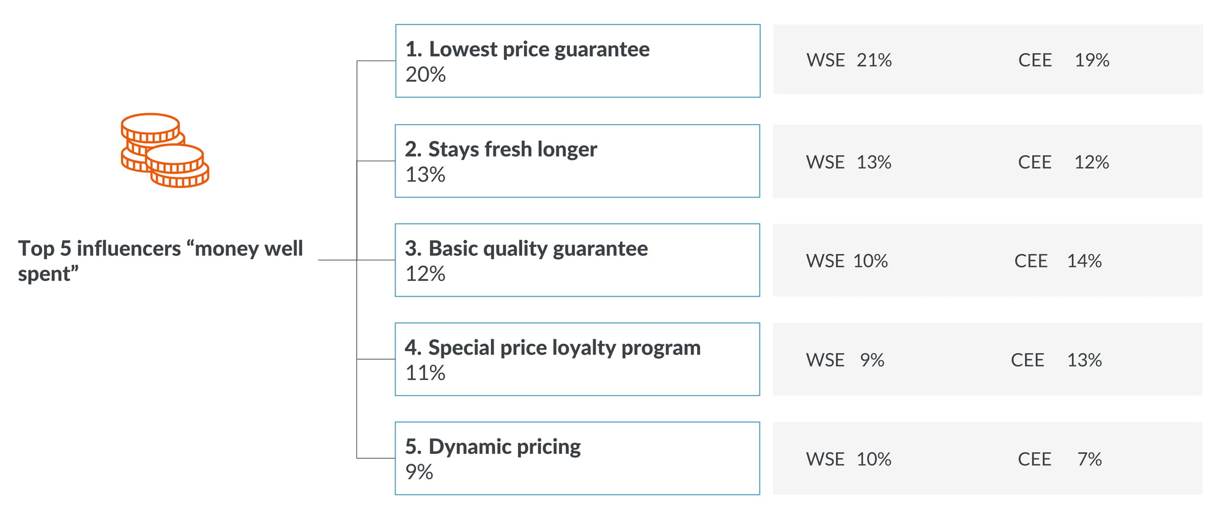This screenshot has height=515, width=1223.
Task: Click the WSE 21% value
Action: point(849,60)
